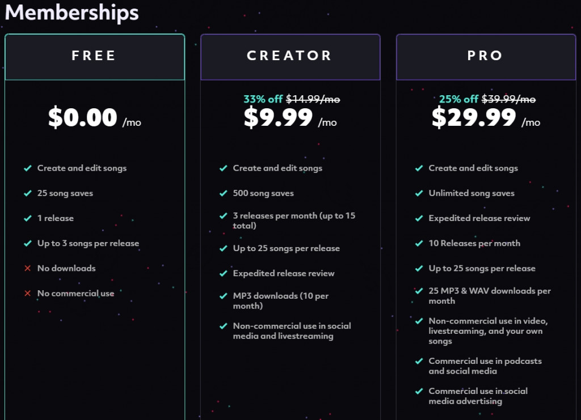Image resolution: width=581 pixels, height=420 pixels.
Task: Select the FREE membership header
Action: click(95, 56)
